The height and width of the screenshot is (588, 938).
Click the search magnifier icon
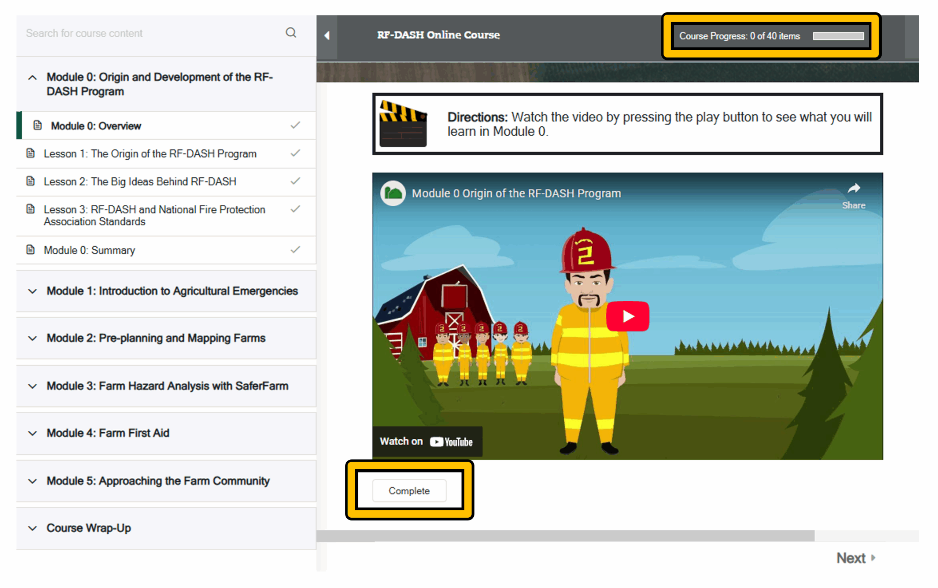(291, 33)
